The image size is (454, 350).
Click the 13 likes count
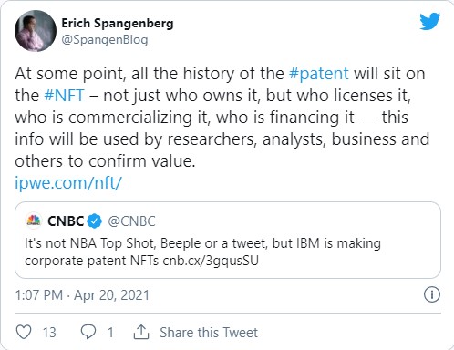49,333
